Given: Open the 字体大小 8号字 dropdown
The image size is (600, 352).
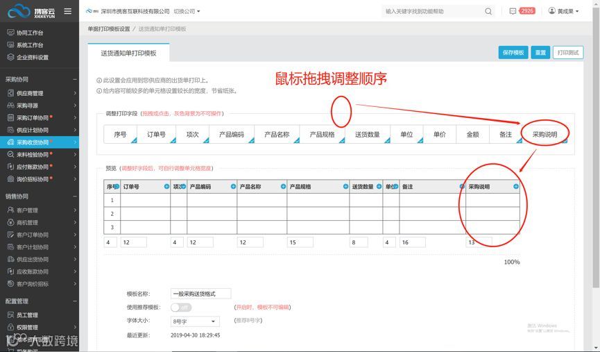Looking at the screenshot, I should (x=195, y=321).
